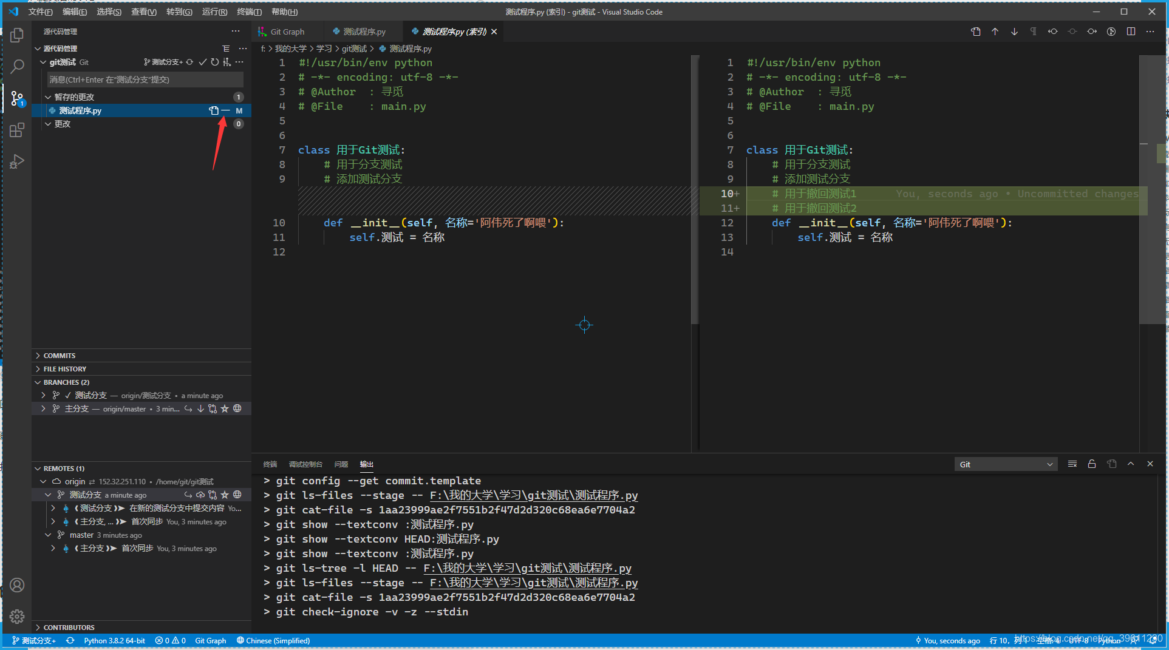Open next revision comparison icon

point(1092,32)
